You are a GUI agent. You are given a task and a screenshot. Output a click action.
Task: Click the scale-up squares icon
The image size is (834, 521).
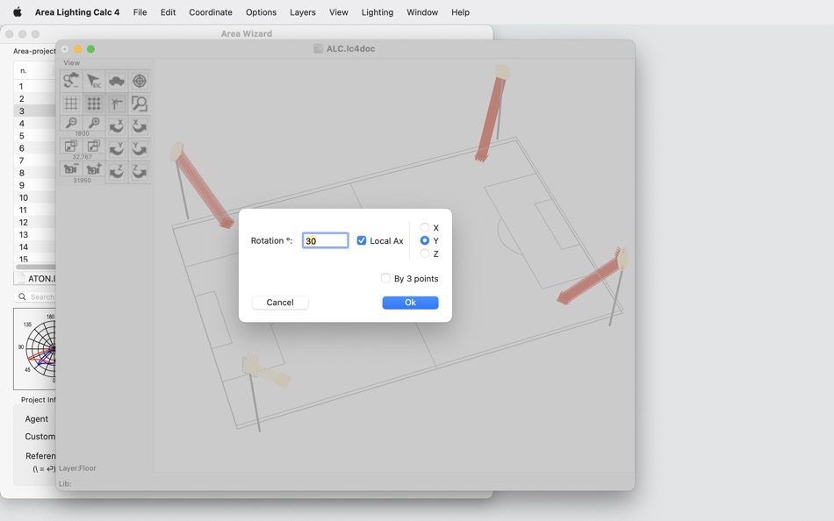(x=94, y=146)
